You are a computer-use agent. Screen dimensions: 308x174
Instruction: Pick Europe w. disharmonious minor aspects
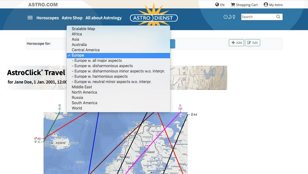tap(118, 71)
